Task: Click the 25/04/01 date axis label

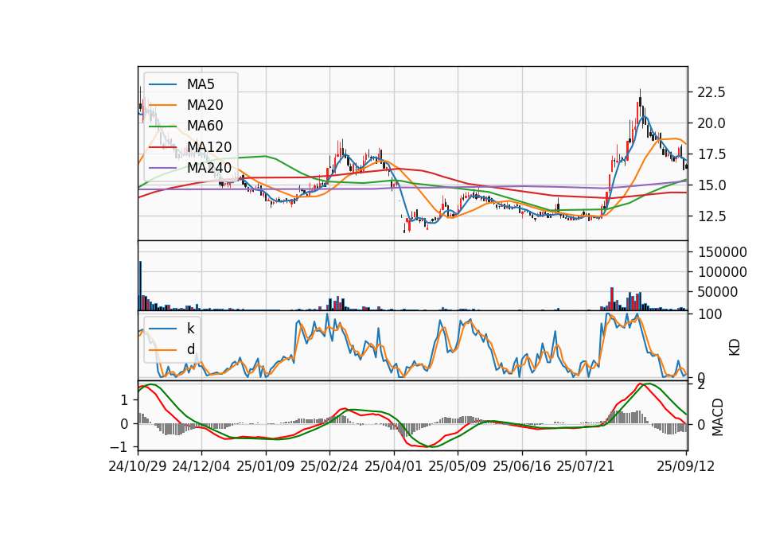Action: [x=394, y=466]
